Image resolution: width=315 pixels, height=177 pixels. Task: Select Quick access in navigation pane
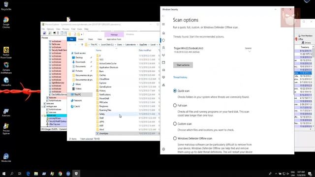80,53
